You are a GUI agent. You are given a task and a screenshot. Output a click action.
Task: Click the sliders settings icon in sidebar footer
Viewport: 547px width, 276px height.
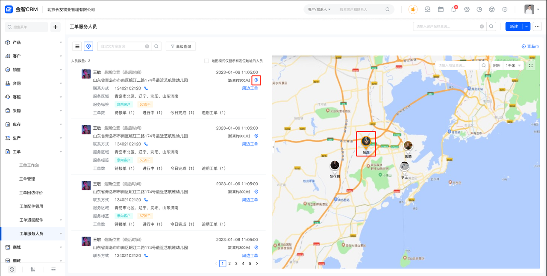click(33, 270)
